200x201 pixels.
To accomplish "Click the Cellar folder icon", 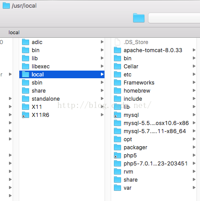I will click(x=117, y=66).
